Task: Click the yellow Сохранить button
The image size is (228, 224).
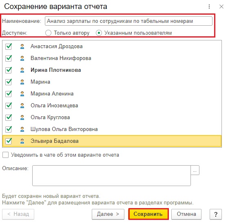Action: coord(148,214)
